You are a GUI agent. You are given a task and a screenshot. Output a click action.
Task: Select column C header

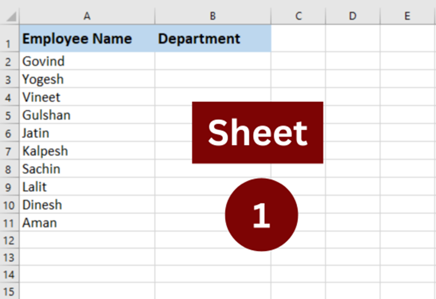(x=298, y=16)
